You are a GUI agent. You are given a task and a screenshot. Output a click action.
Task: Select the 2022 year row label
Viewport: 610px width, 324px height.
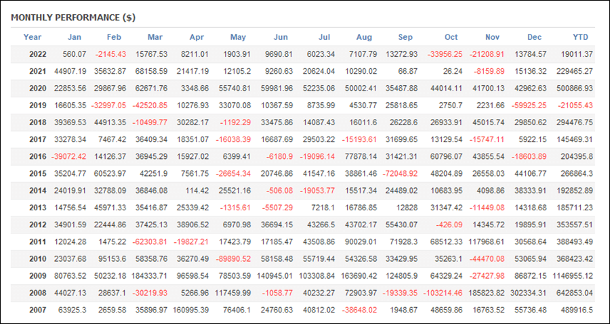tap(38, 54)
